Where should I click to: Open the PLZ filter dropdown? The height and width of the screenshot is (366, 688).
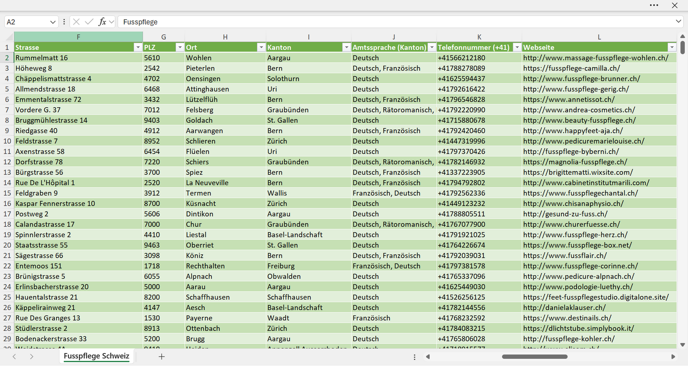click(x=179, y=48)
